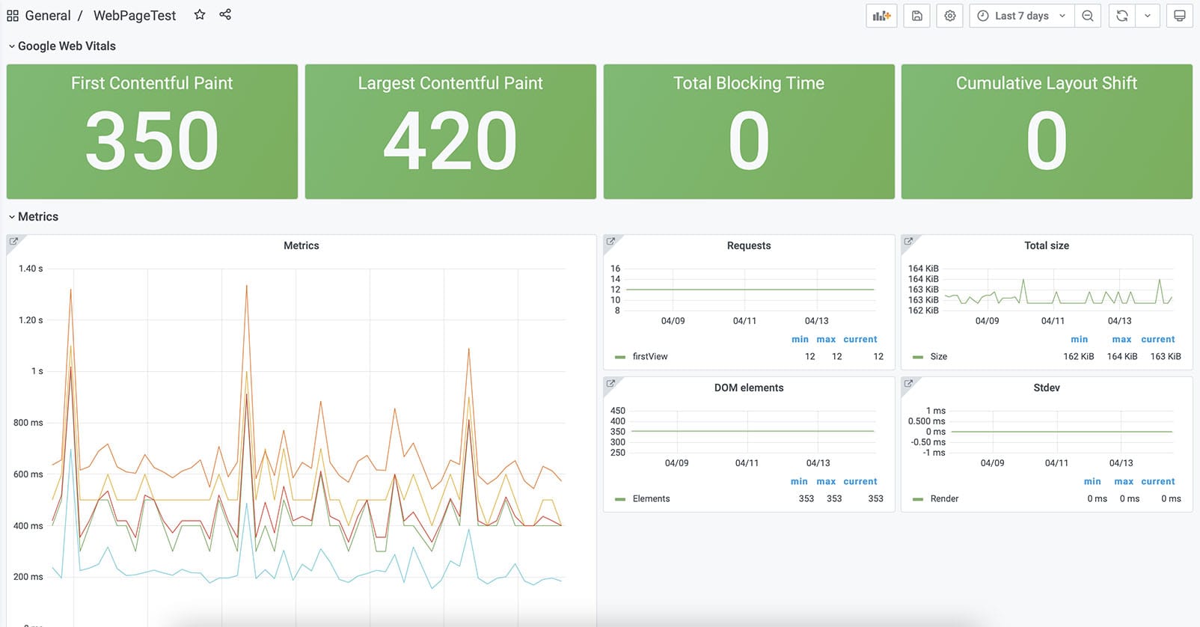The height and width of the screenshot is (627, 1200).
Task: Sort Stdev legend by min
Action: 1092,482
